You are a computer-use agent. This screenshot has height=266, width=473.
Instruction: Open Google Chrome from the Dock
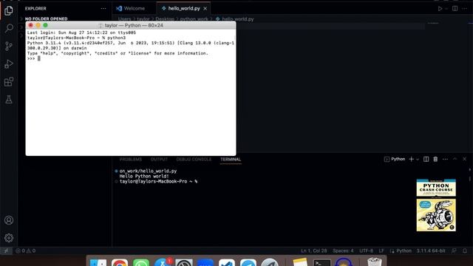tap(120, 262)
